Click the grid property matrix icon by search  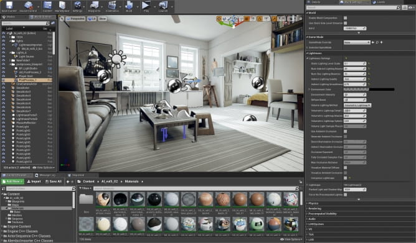point(405,7)
